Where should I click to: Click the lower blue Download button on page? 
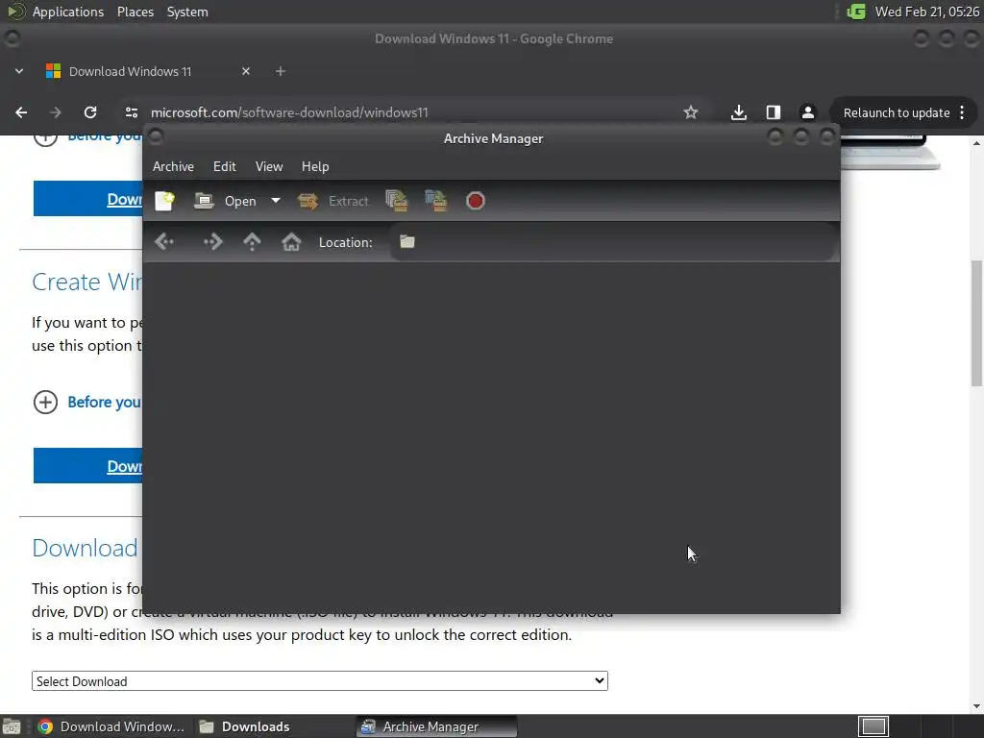pyautogui.click(x=87, y=466)
